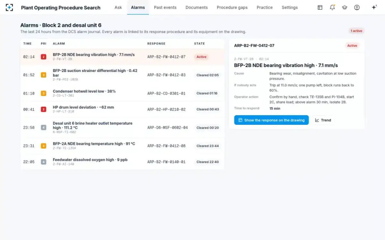
Task: Click the Cleared 00:20 status
Action: tap(207, 128)
